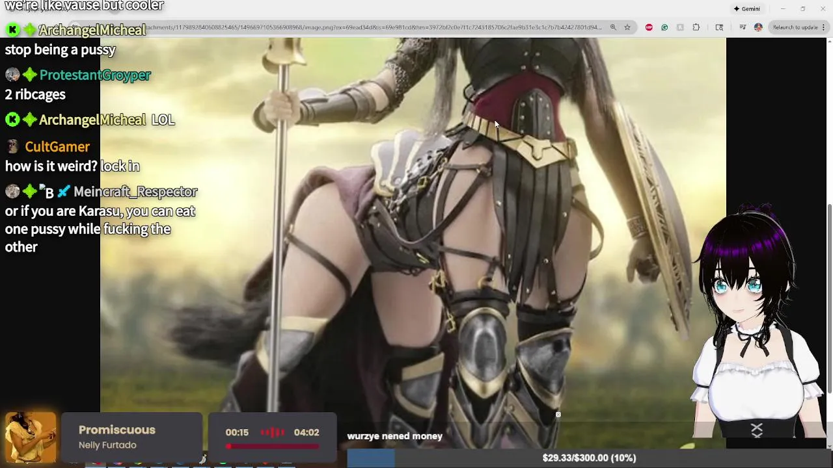Click username CultGamer in chat
This screenshot has width=833, height=468.
tap(57, 147)
